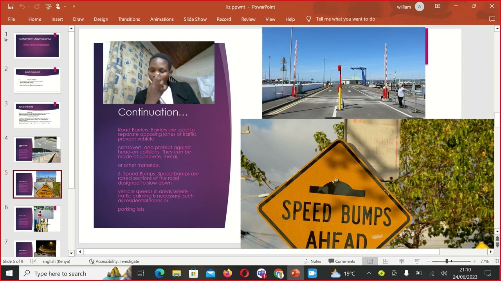Screen dimensions: 501x281
Task: Click the animation star under slide 1
Action: point(6,40)
